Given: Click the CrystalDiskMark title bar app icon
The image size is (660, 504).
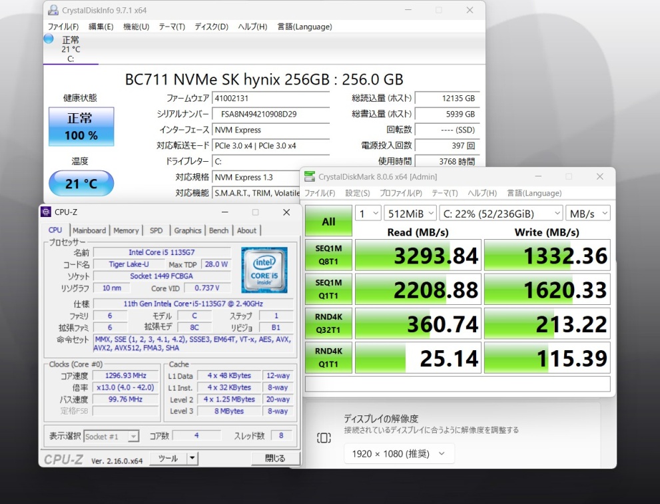Looking at the screenshot, I should pyautogui.click(x=310, y=177).
